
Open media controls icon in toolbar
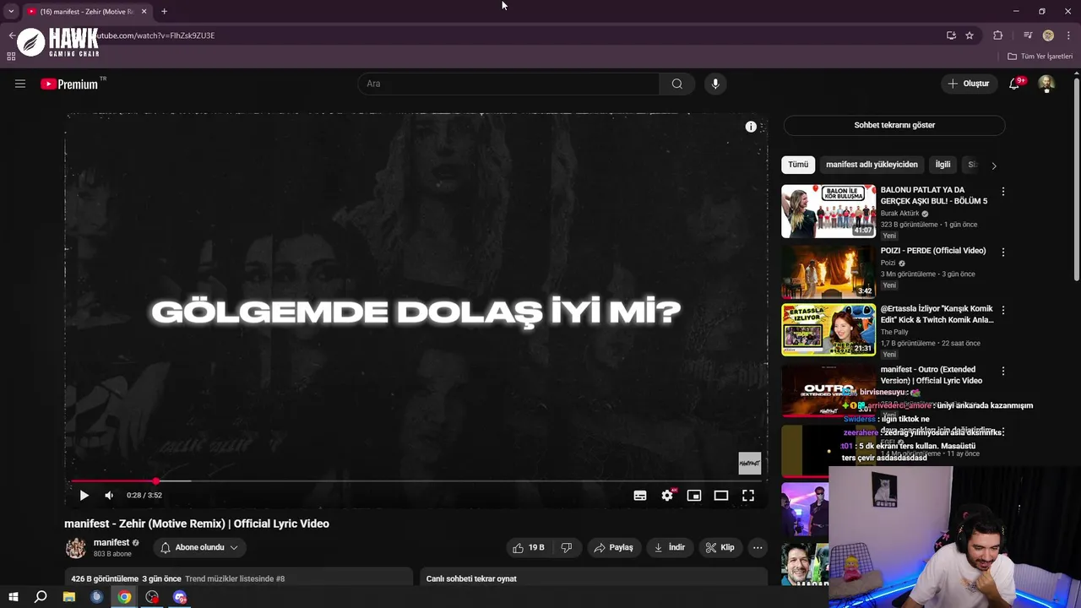click(x=1027, y=35)
